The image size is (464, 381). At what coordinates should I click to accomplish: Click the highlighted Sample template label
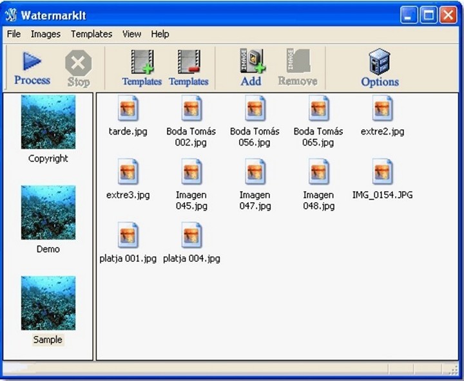tap(48, 340)
